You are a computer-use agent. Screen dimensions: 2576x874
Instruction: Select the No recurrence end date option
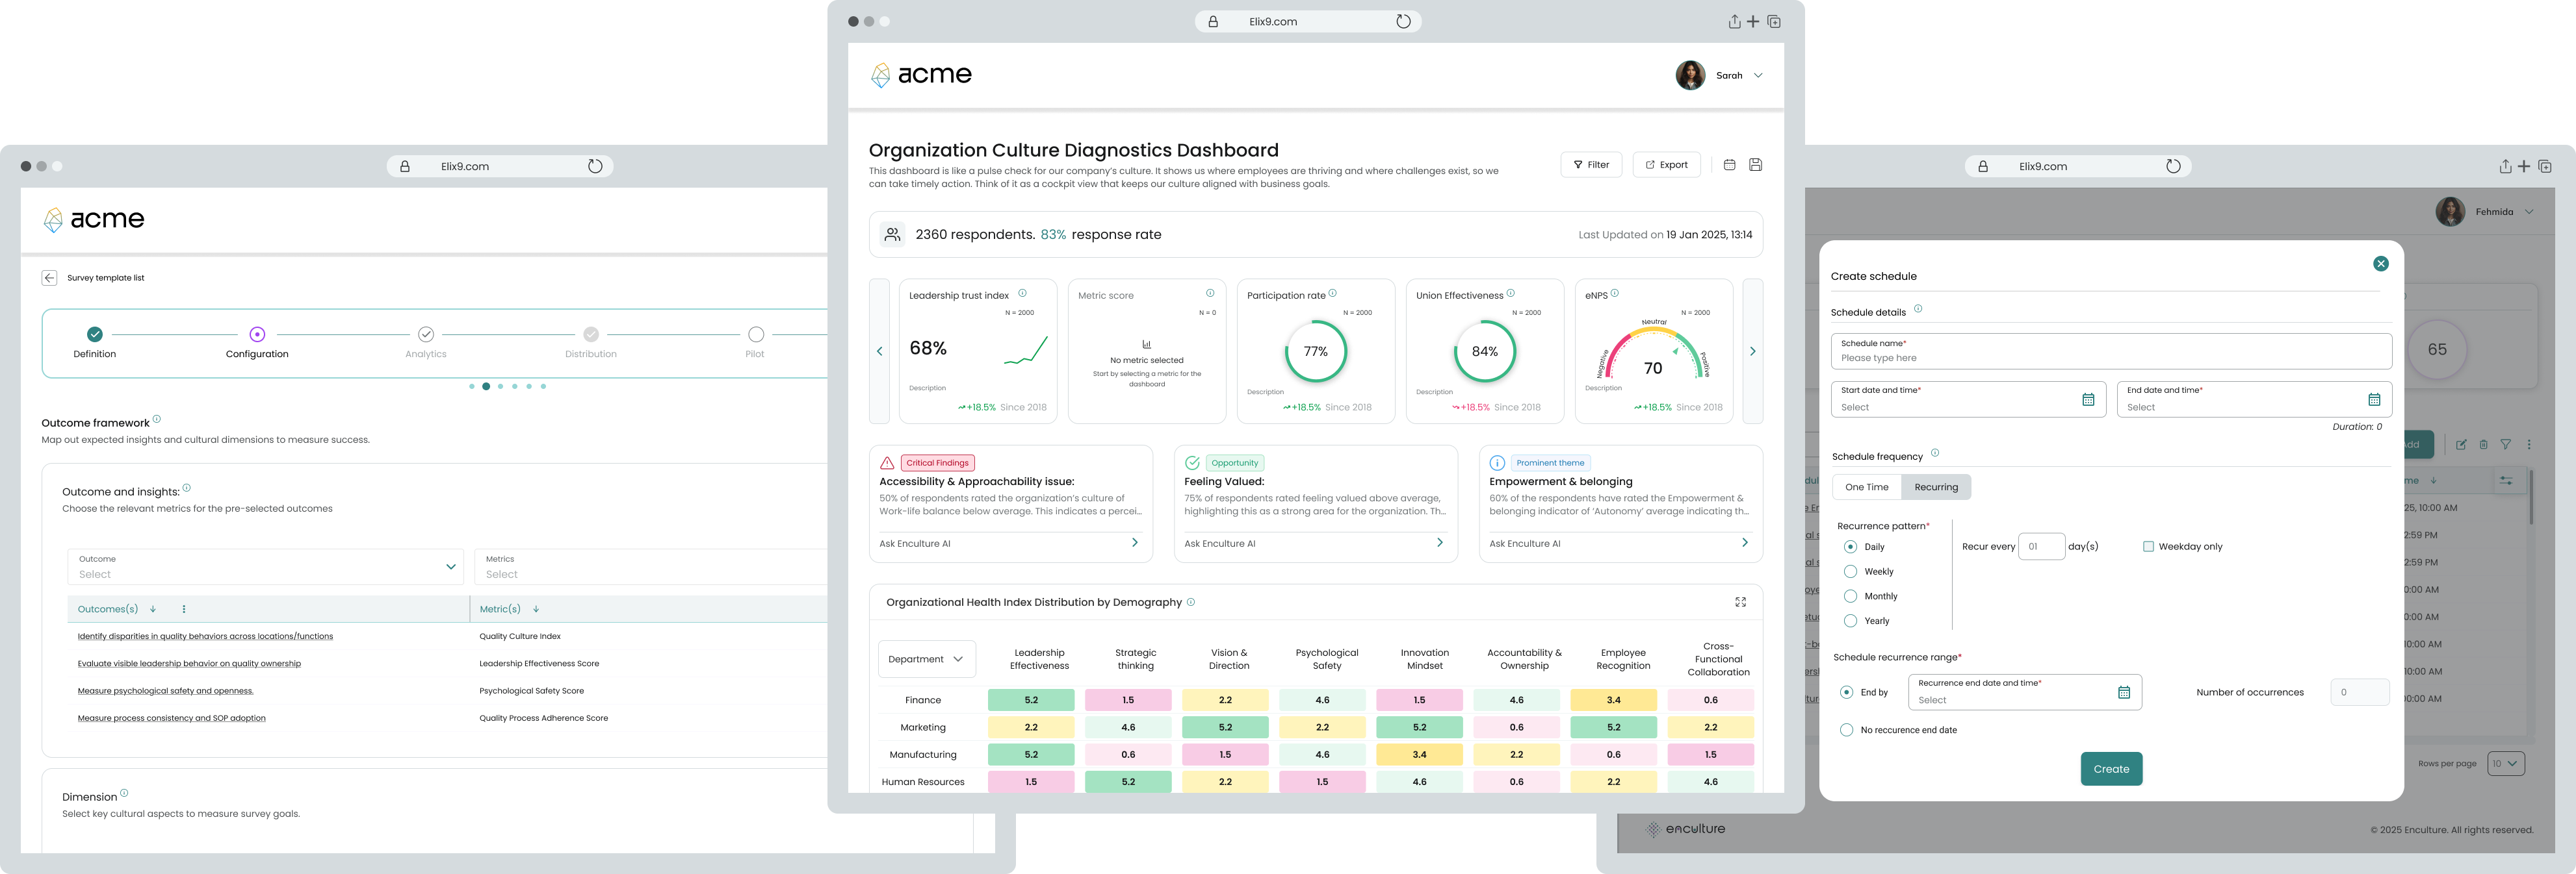[x=1847, y=730]
